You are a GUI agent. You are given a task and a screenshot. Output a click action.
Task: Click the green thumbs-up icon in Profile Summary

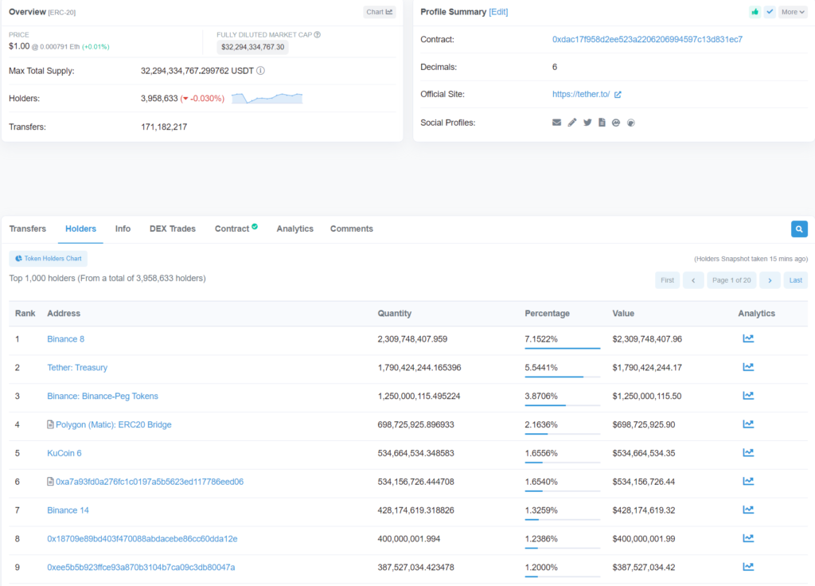tap(754, 12)
